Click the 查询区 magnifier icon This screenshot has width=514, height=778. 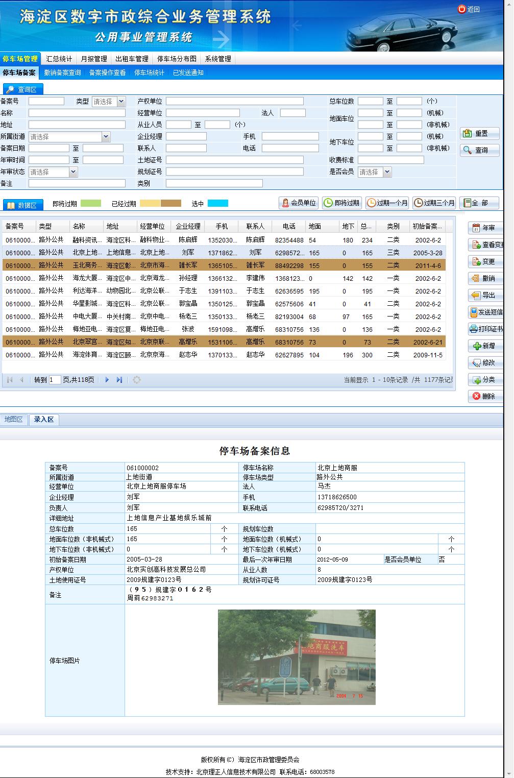pyautogui.click(x=10, y=89)
